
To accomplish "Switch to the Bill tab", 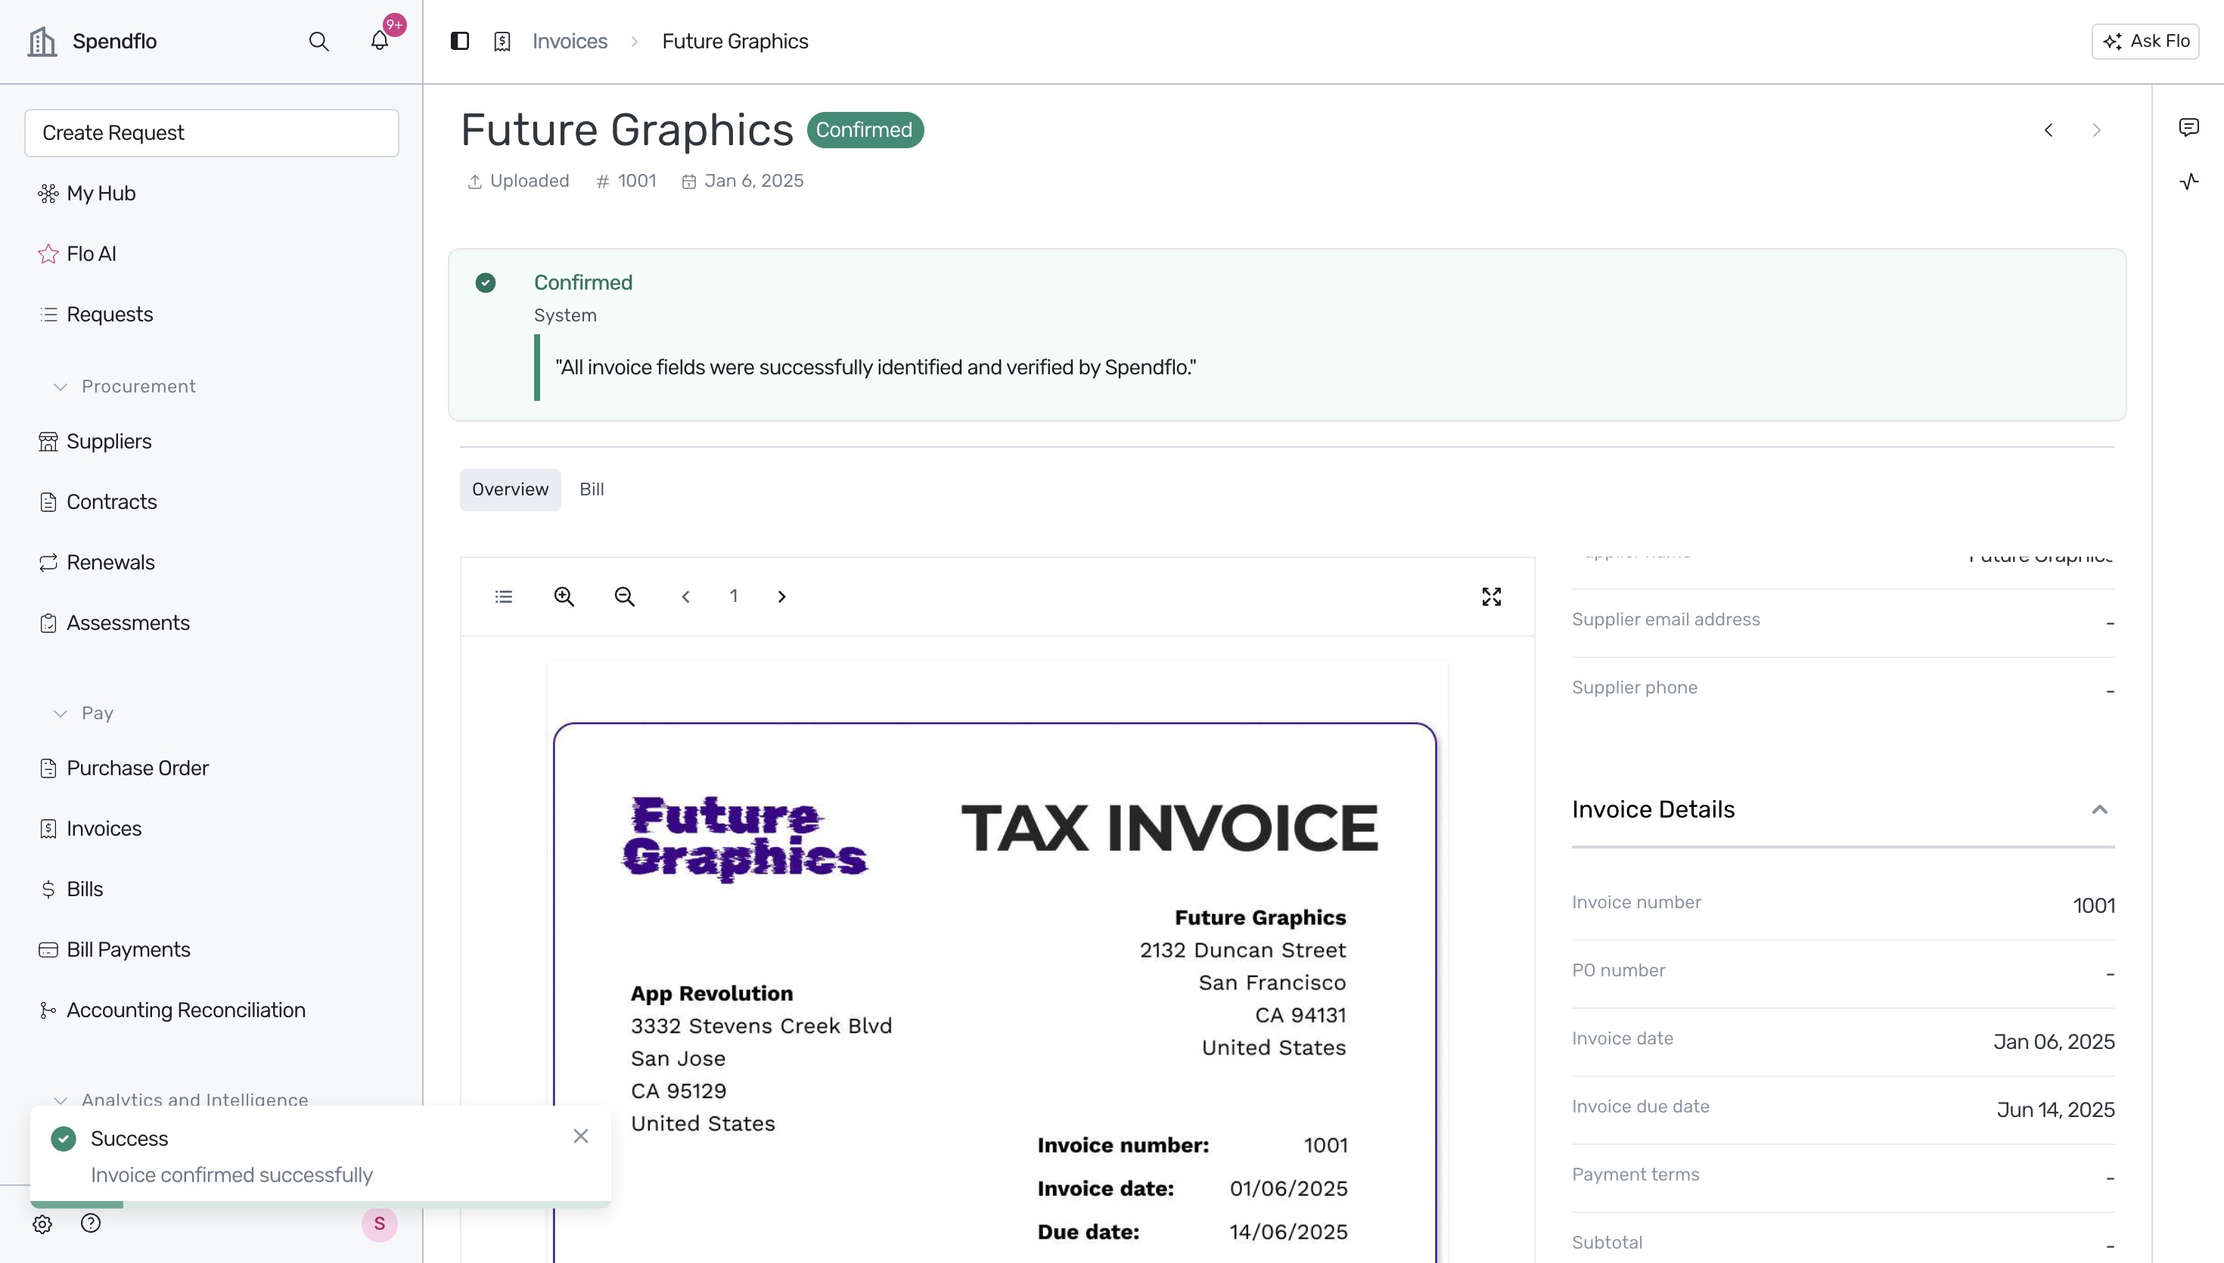I will (x=592, y=489).
